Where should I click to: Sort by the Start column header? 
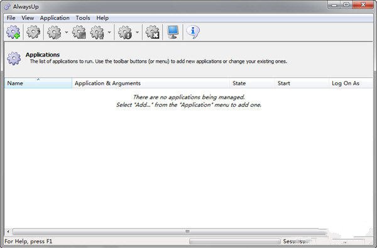pos(302,83)
